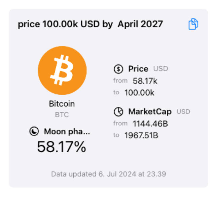Click the Data updated timestamp text
Viewport: 217px width, 197px height.
click(108, 174)
